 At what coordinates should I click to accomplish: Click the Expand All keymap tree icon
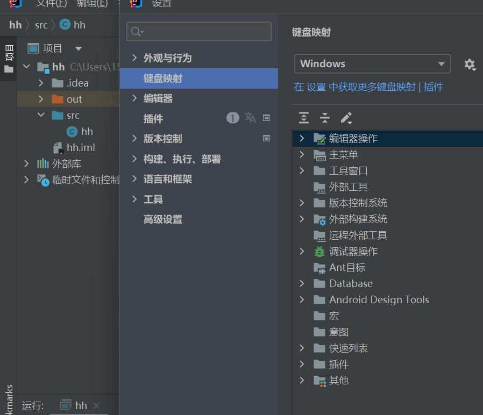304,118
